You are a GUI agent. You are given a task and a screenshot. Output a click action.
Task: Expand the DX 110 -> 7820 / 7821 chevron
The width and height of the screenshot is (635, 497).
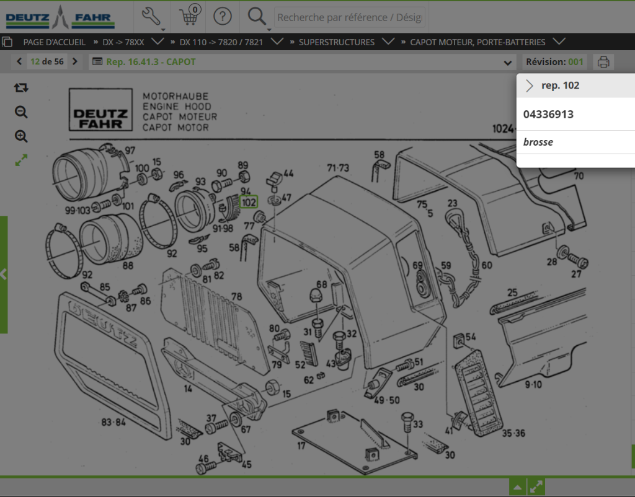tap(277, 42)
